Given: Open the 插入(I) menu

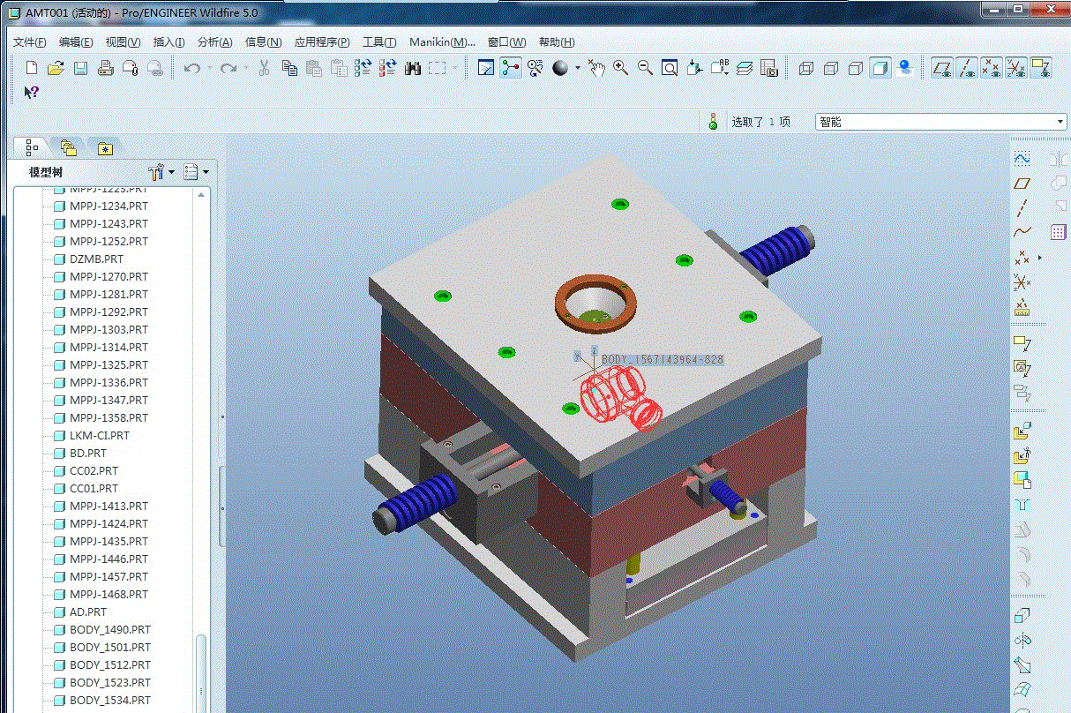Looking at the screenshot, I should [x=169, y=41].
